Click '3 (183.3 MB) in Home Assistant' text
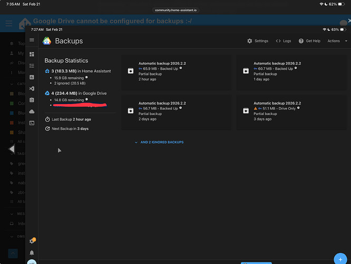The image size is (351, 264). coord(81,71)
